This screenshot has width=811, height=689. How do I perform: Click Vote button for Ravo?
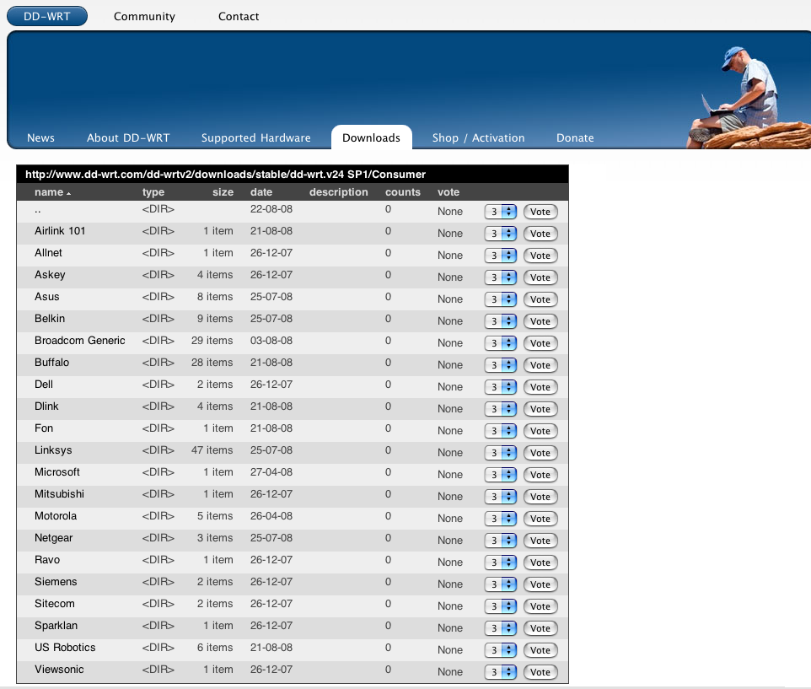pos(540,563)
